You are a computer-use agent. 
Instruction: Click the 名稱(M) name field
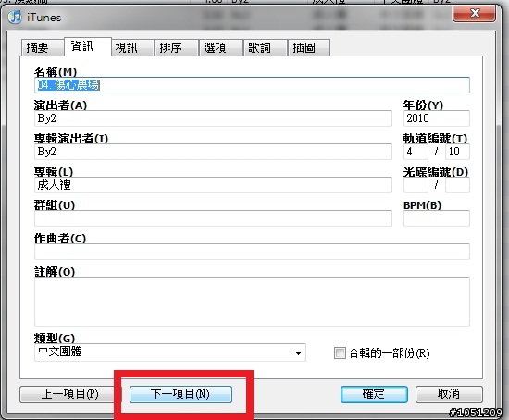[252, 85]
